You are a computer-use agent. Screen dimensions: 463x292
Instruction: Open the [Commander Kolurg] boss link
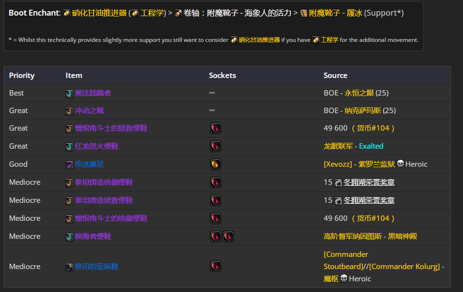tap(404, 266)
